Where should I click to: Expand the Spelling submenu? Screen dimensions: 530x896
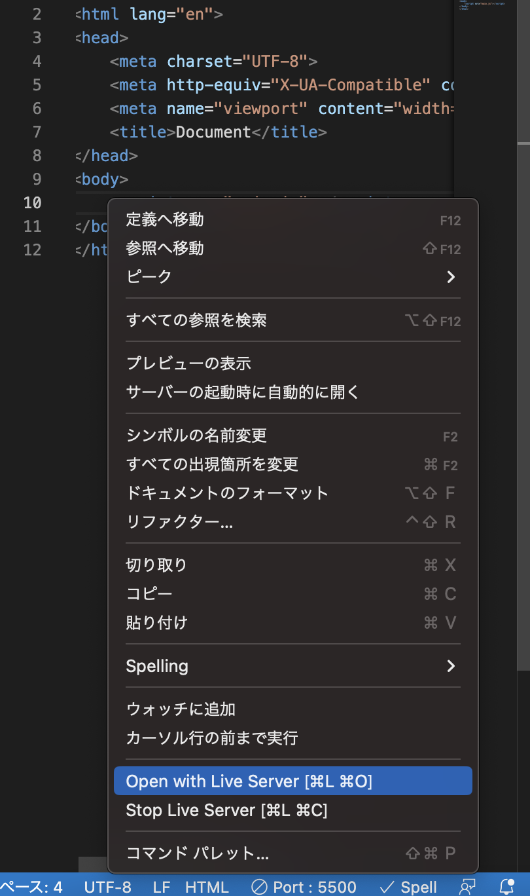pyautogui.click(x=157, y=665)
